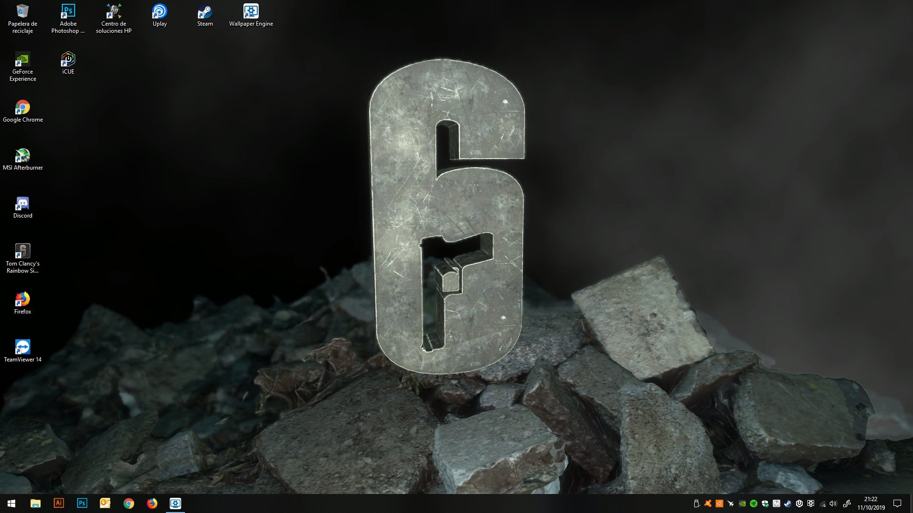Select the Wallpaper Engine desktop shortcut
This screenshot has height=513, width=913.
point(251,16)
